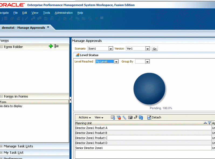Click the Manage Approvals panel title
This screenshot has width=215, height=159.
(x=87, y=41)
